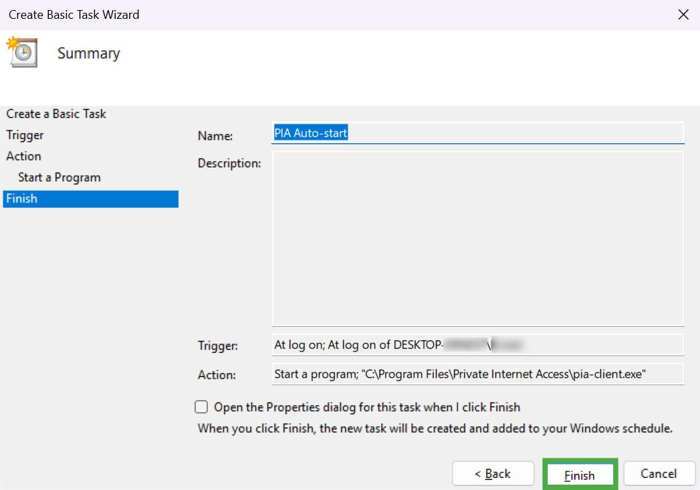This screenshot has width=700, height=490.
Task: Select the Create a Basic Task step
Action: coord(56,114)
